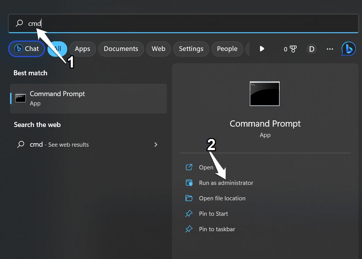Screen dimensions: 362x259
Task: Click the Pin to taskbar pin icon
Action: point(189,229)
